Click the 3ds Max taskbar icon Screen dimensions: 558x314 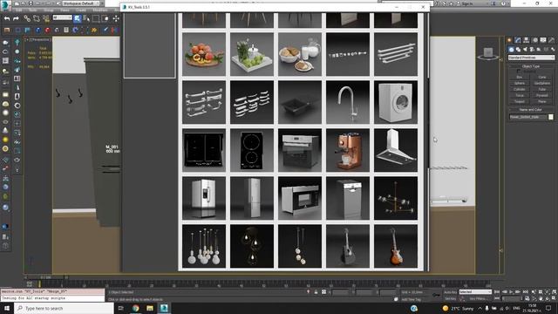pos(164,308)
